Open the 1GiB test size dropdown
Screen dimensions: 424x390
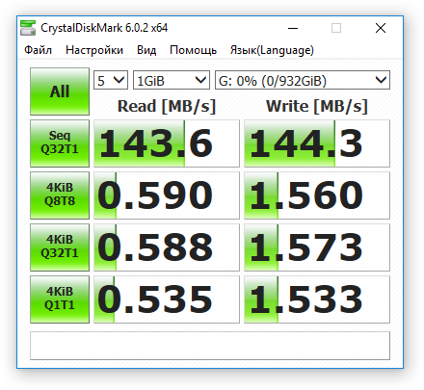click(x=172, y=80)
